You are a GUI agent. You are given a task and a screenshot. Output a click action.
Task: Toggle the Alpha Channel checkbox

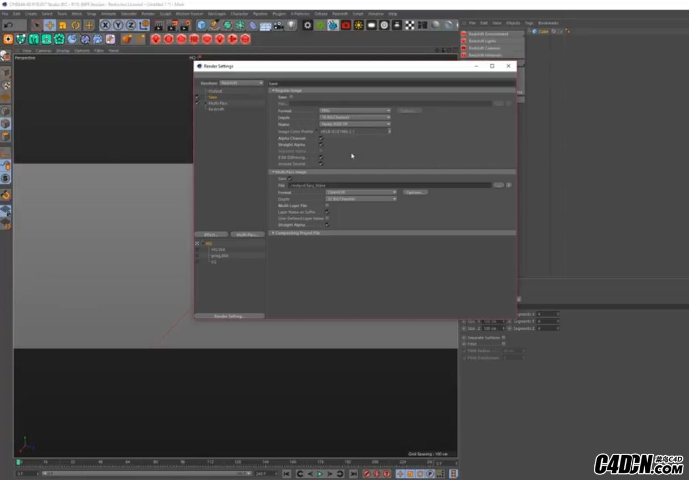coord(321,138)
